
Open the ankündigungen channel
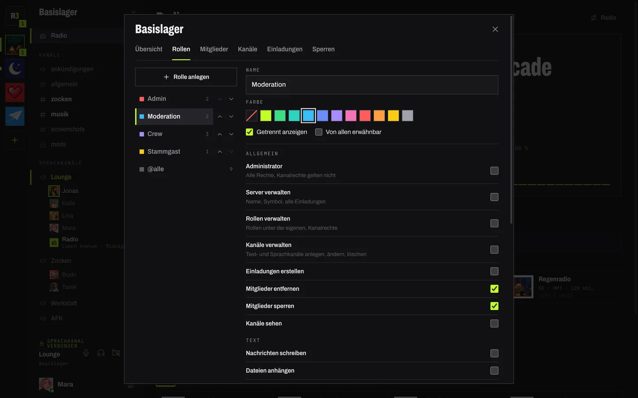coord(72,69)
